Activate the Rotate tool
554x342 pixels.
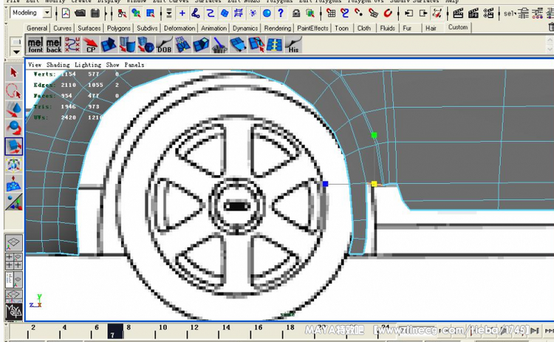coord(13,128)
